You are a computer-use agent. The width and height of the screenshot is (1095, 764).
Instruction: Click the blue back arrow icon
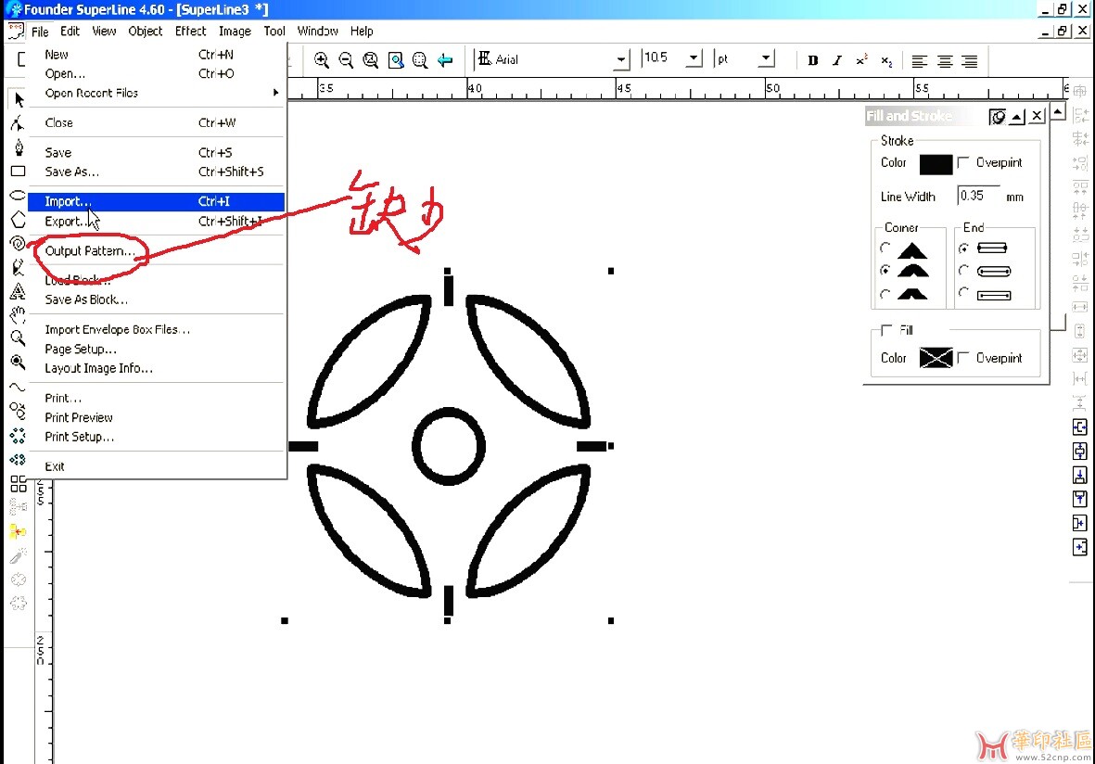tap(445, 60)
